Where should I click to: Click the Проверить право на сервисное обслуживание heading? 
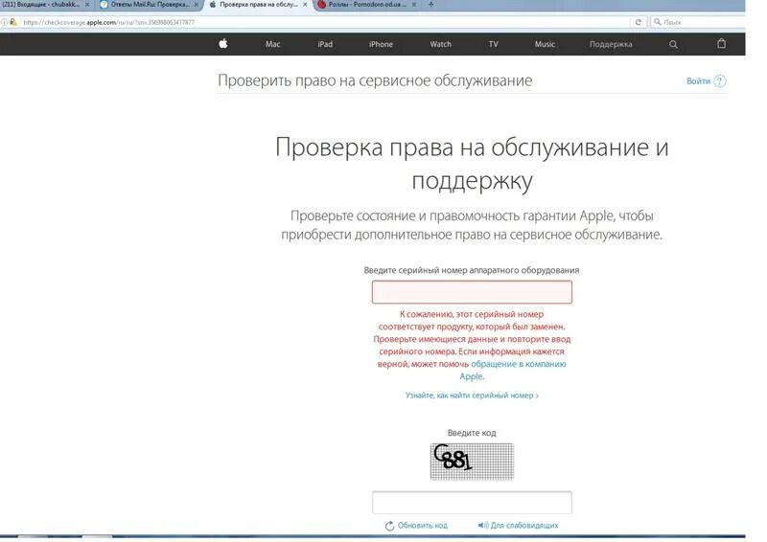pos(375,80)
